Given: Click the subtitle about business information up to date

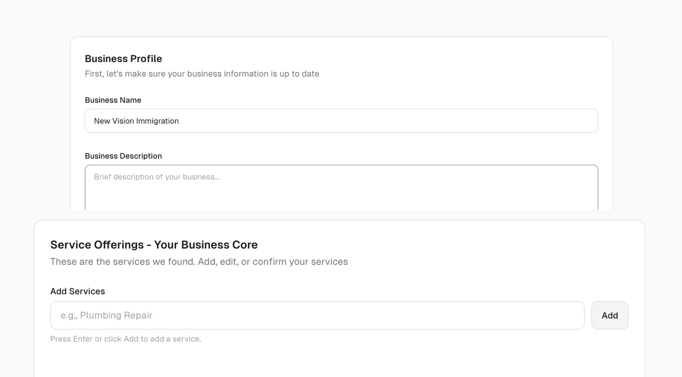Looking at the screenshot, I should [202, 74].
